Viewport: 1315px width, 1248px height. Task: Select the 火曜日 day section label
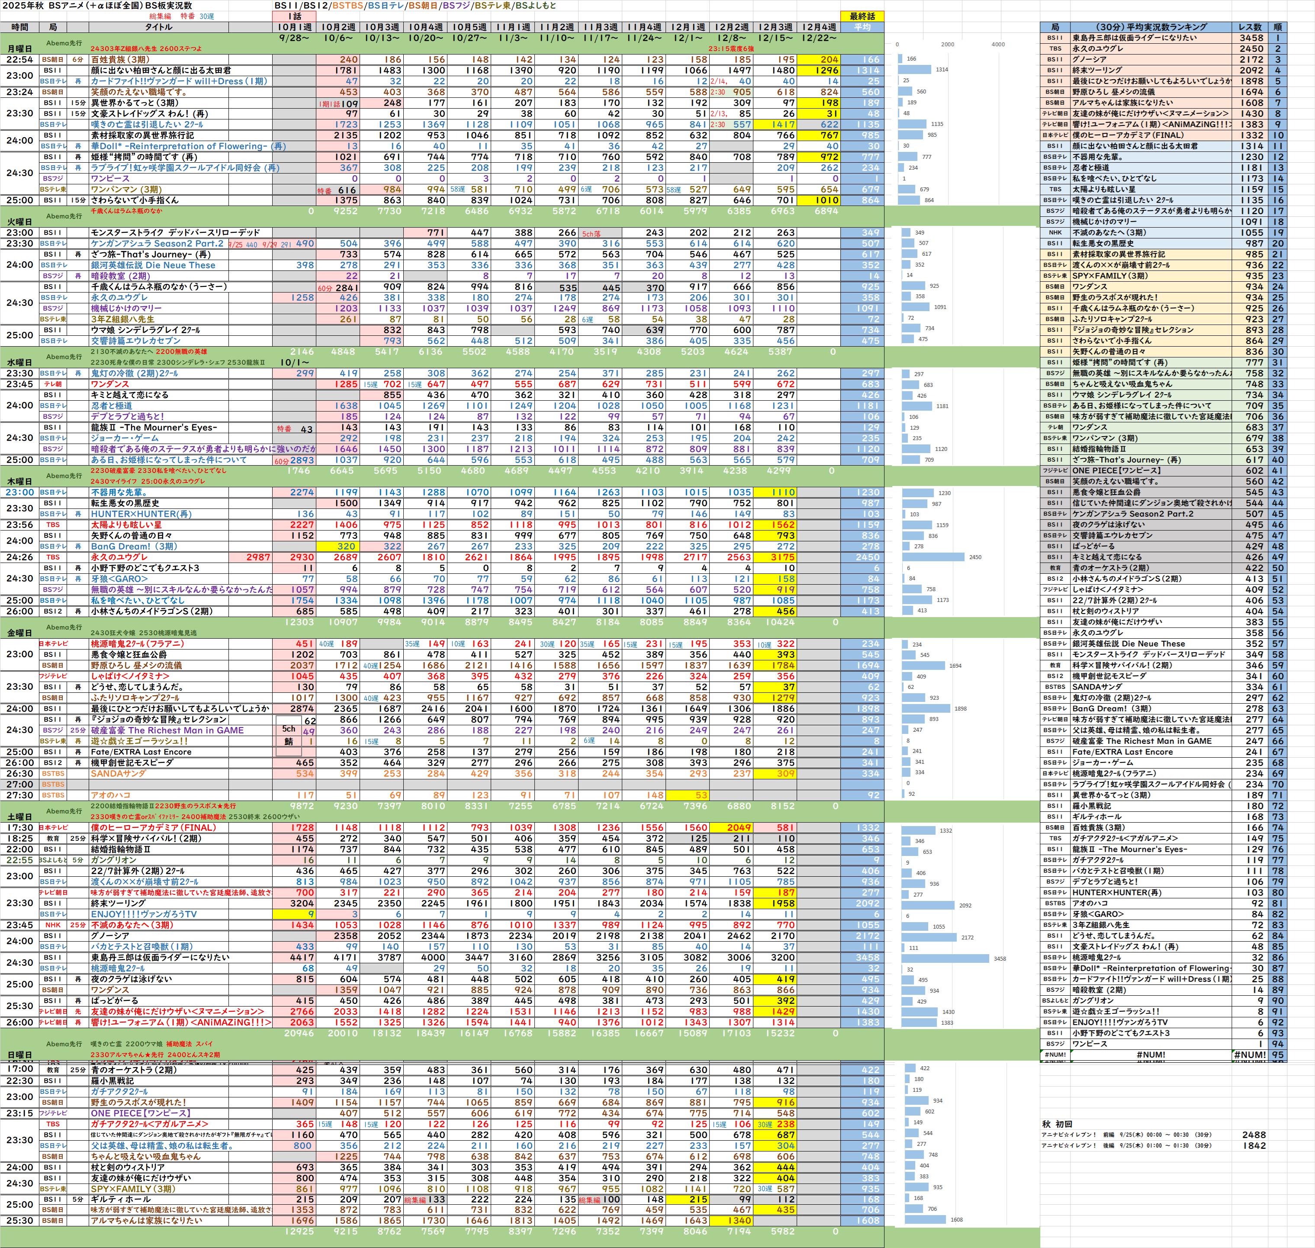19,222
